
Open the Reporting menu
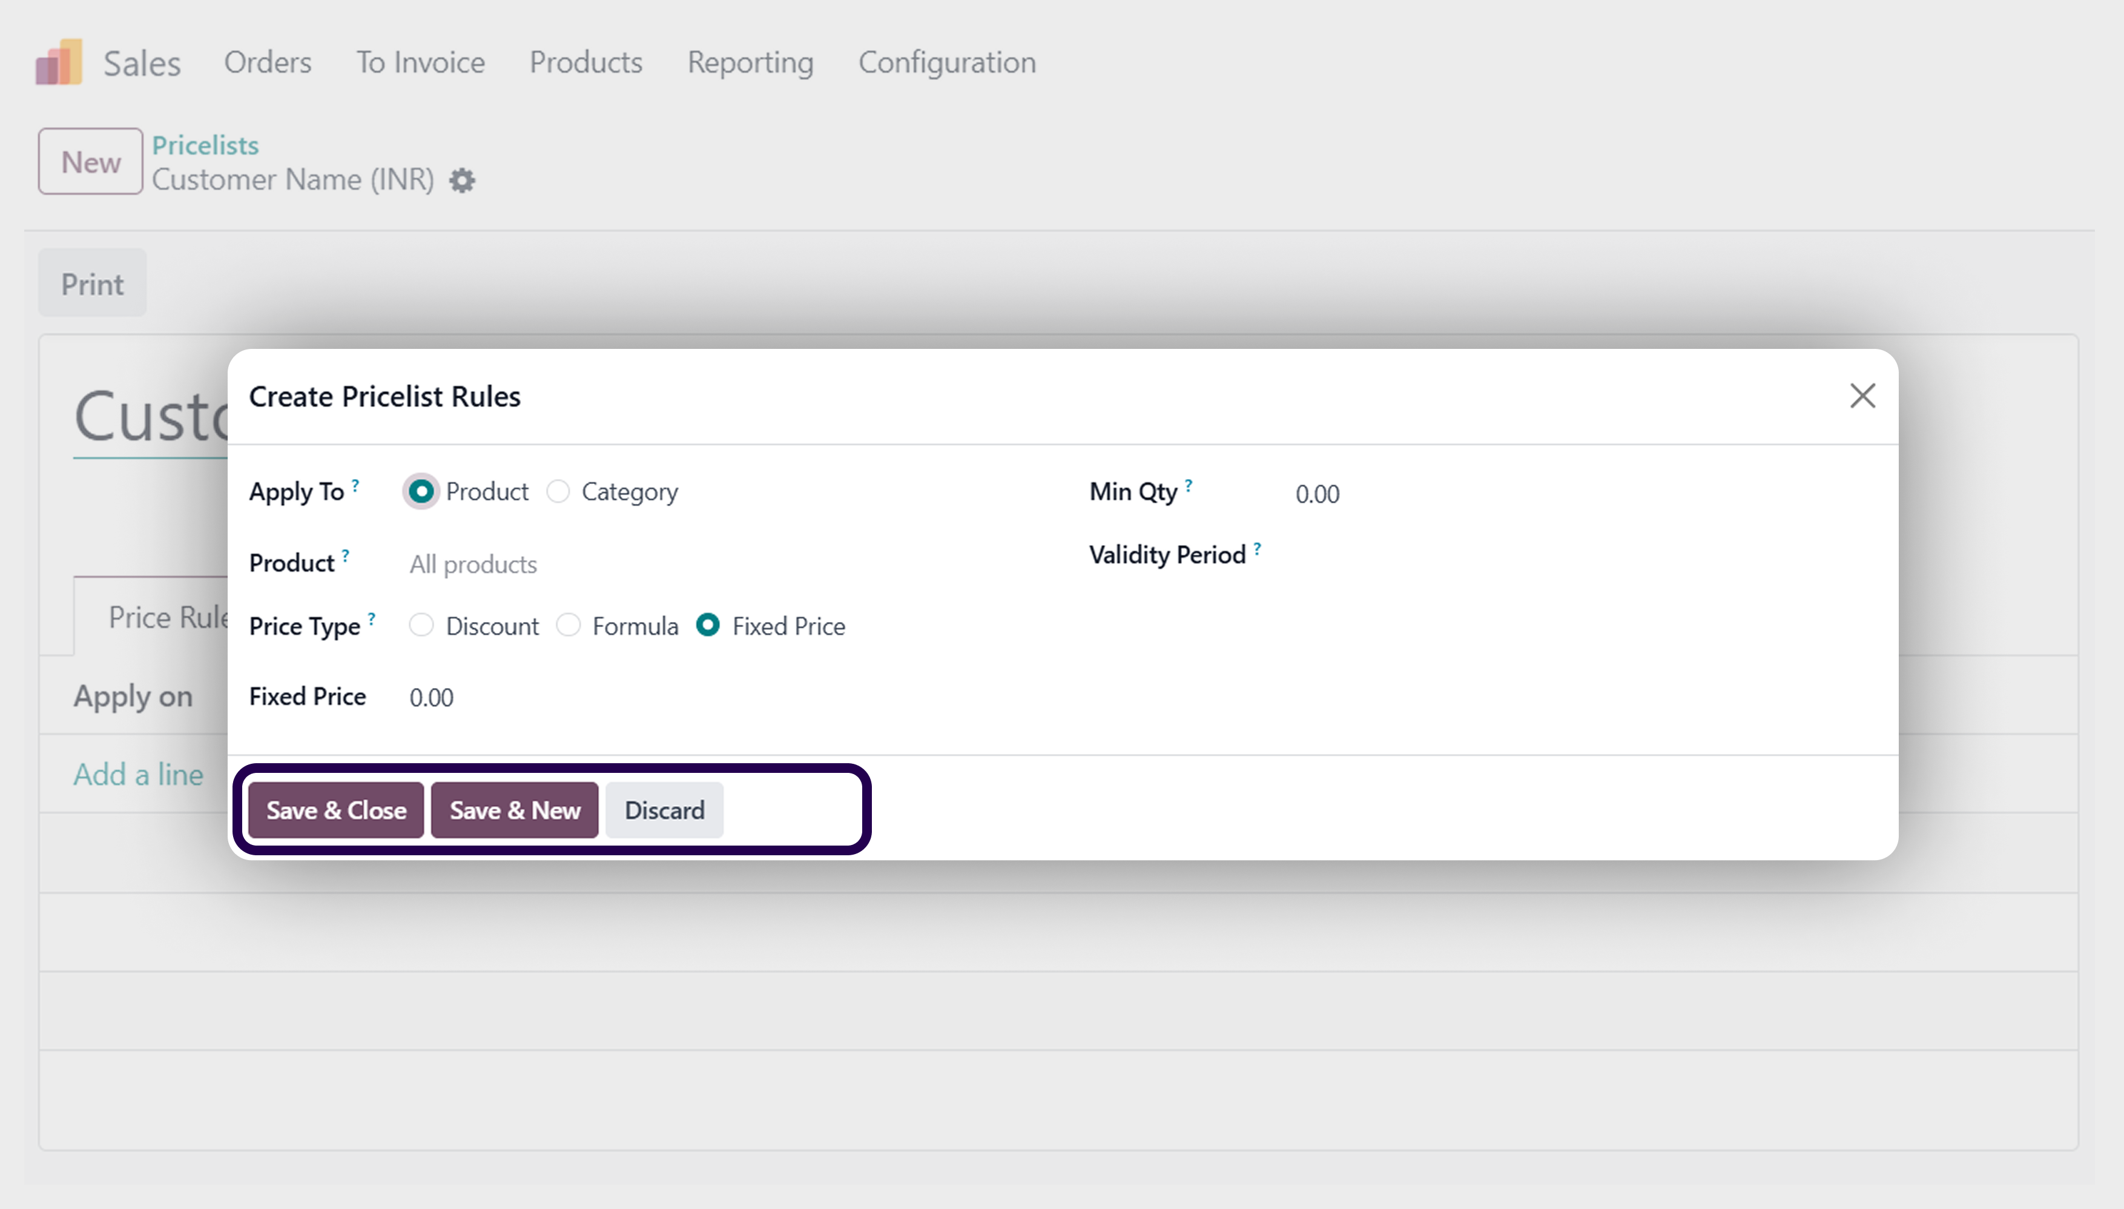click(750, 62)
